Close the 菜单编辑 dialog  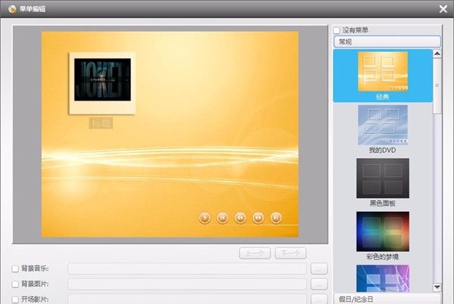pos(443,9)
